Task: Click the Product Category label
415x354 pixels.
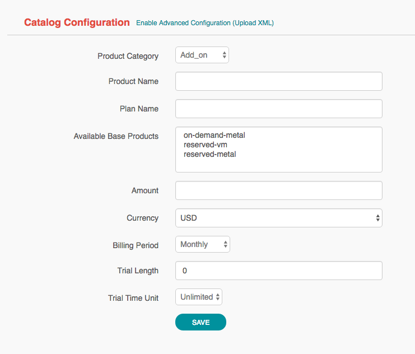Action: coord(128,56)
